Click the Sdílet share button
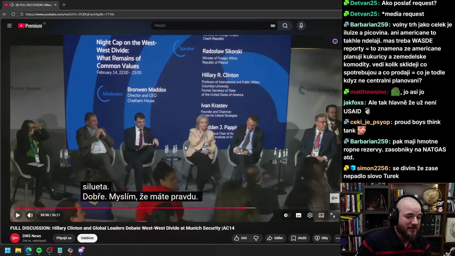This screenshot has height=256, width=455. point(275,238)
